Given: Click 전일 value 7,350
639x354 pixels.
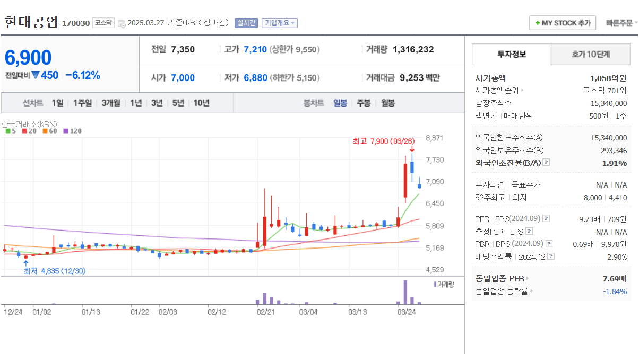Looking at the screenshot, I should click(x=183, y=49).
